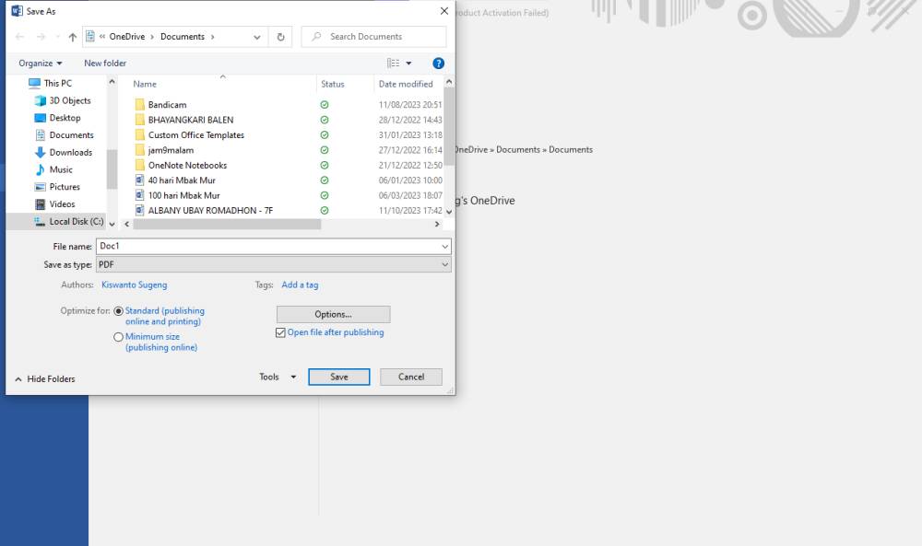Select the OneNote Notebooks folder
The width and height of the screenshot is (922, 546).
pyautogui.click(x=187, y=166)
